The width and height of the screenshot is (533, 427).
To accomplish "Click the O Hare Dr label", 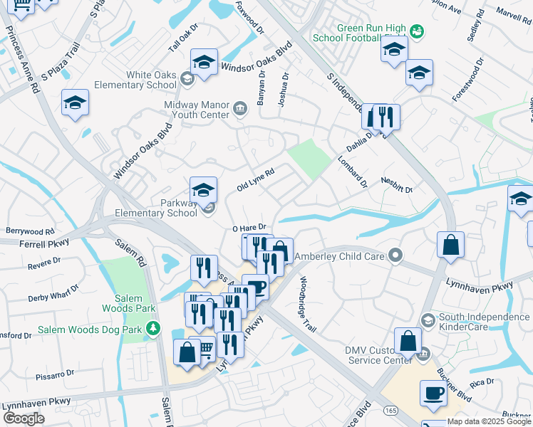I will point(249,228).
